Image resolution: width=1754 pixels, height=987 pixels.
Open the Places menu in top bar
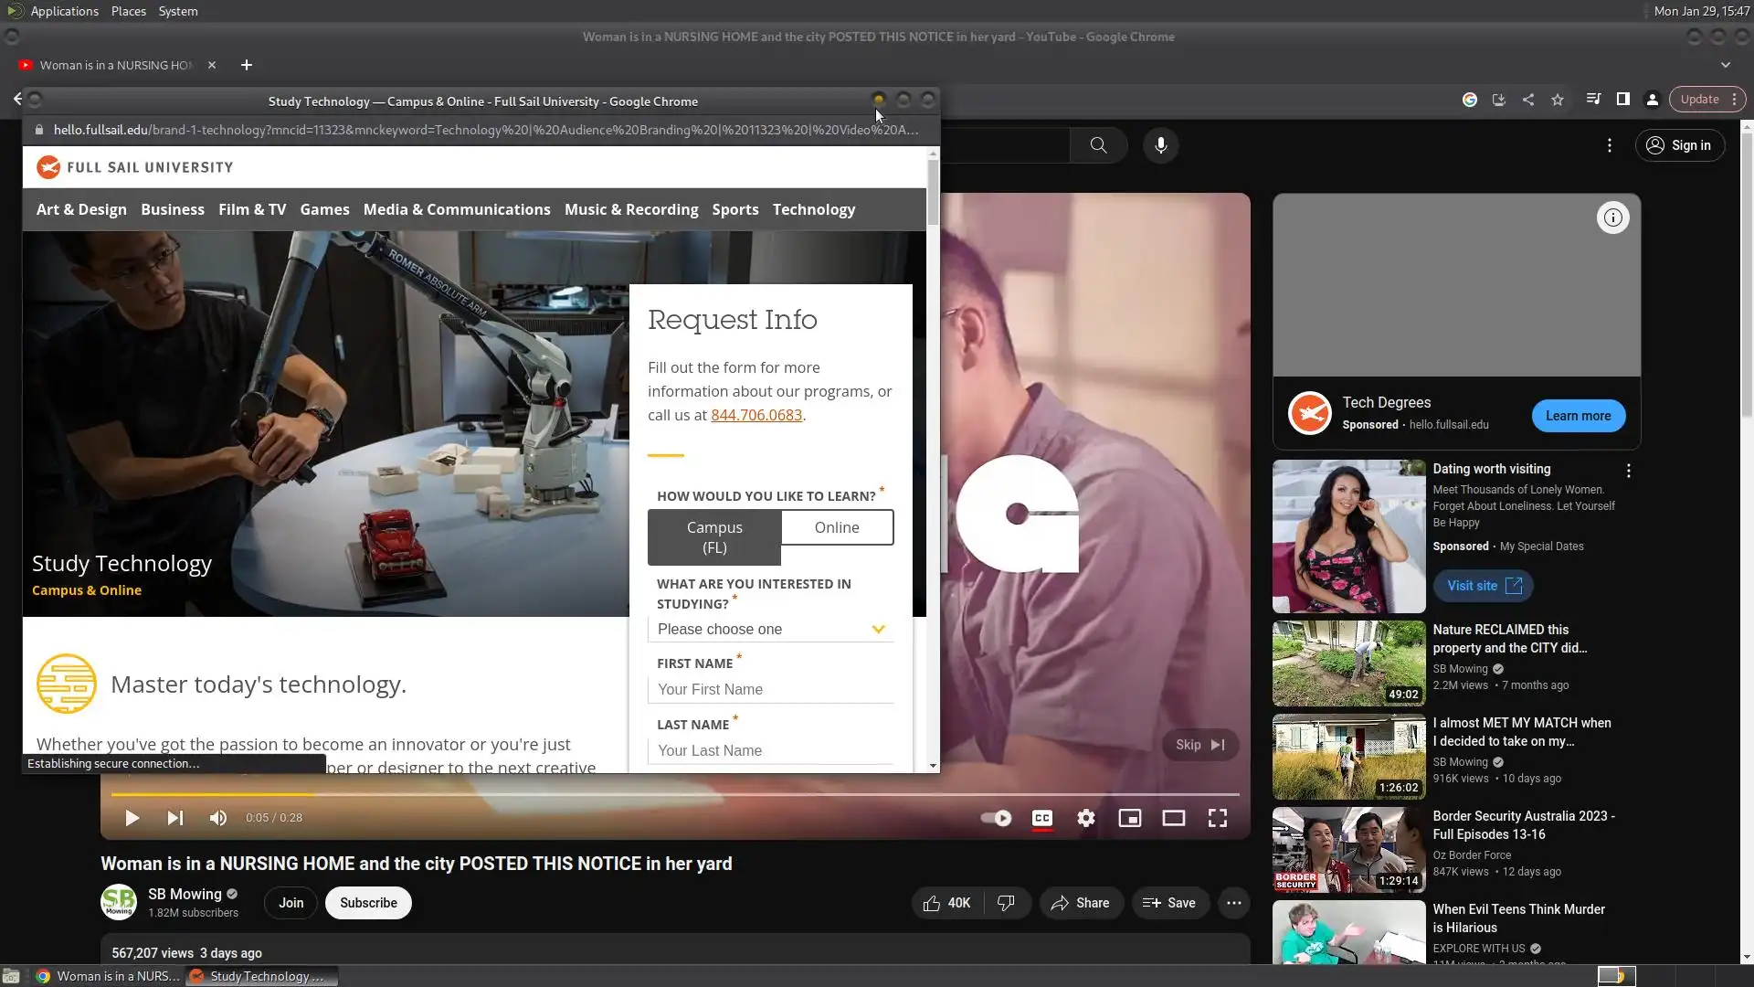point(128,11)
